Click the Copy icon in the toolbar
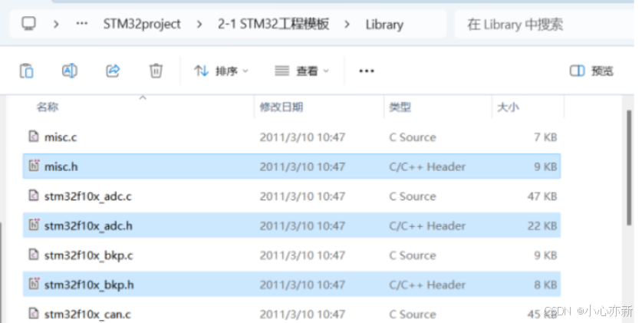Screen dimensions: 642x323 point(27,71)
